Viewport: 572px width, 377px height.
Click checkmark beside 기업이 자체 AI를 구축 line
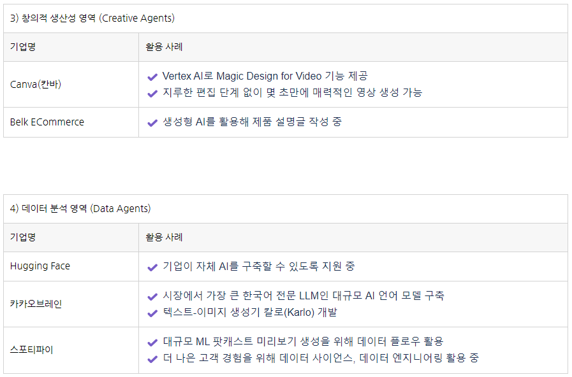coord(152,267)
